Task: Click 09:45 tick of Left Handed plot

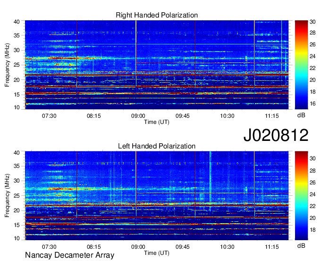Action: pos(182,247)
